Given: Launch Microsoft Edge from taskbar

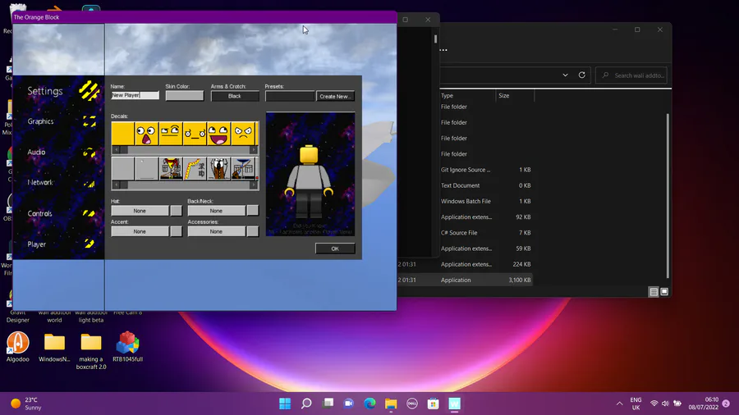Looking at the screenshot, I should coord(370,404).
